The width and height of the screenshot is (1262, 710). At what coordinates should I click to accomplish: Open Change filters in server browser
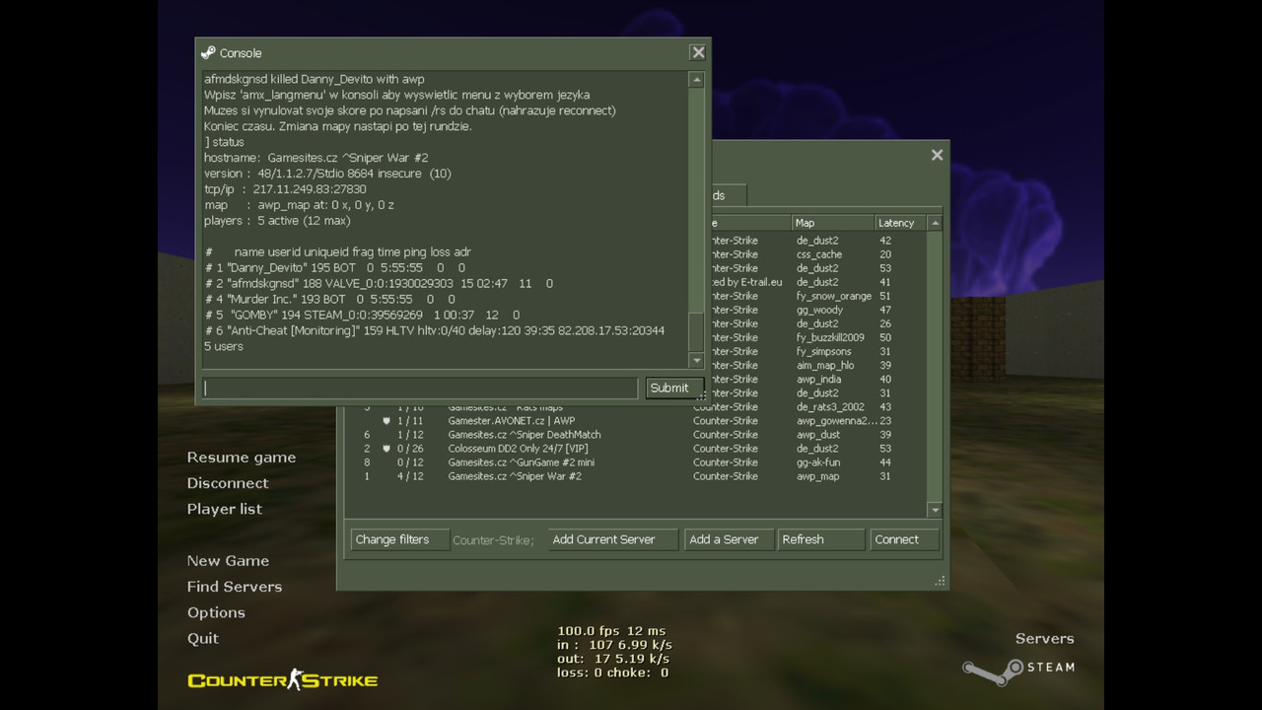pos(399,539)
